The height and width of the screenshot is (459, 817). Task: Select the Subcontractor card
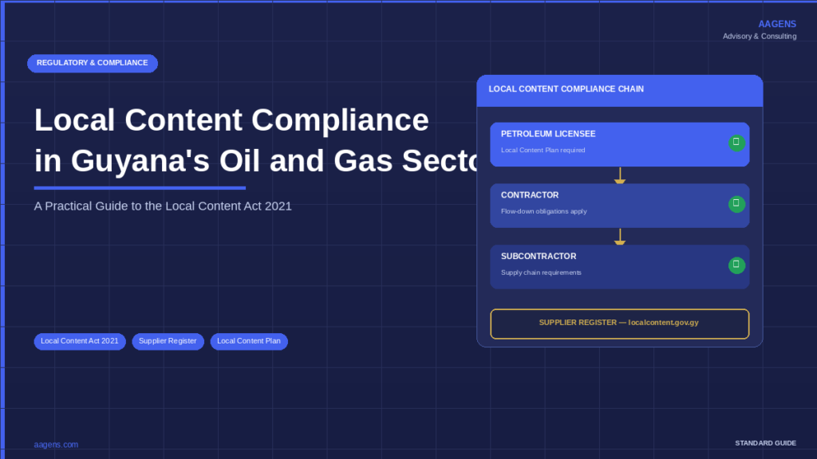(619, 267)
